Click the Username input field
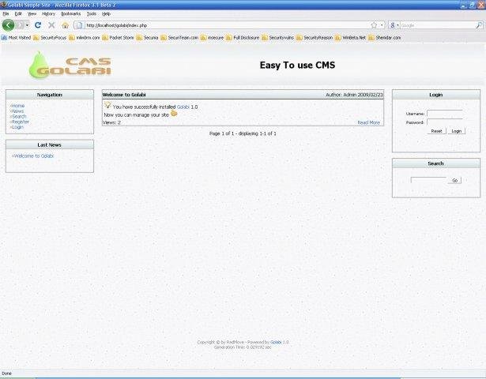Screen dimensions: 486x379 pyautogui.click(x=445, y=114)
